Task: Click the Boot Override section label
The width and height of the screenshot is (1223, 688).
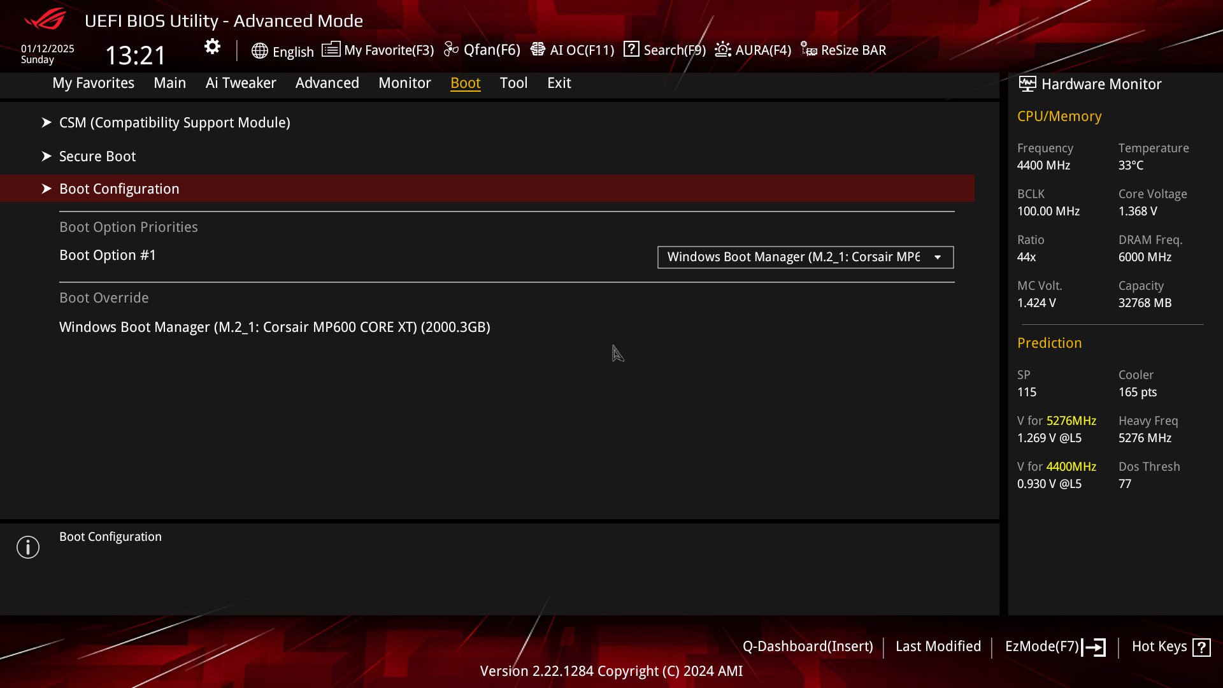Action: point(104,298)
